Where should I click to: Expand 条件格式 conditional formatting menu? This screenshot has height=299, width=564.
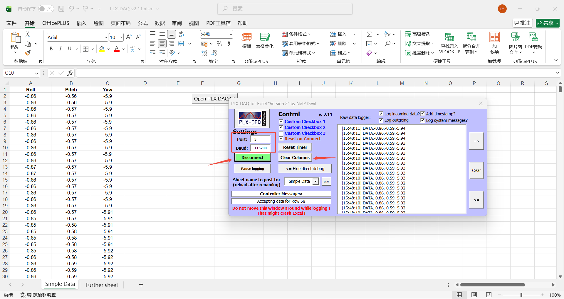pos(296,34)
